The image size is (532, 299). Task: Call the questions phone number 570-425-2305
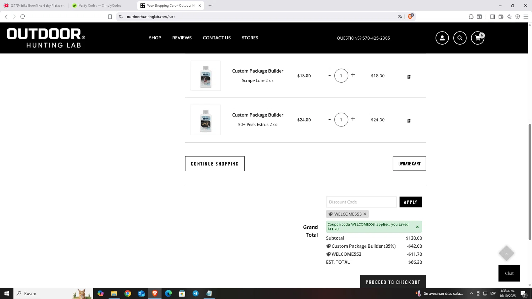click(x=376, y=38)
